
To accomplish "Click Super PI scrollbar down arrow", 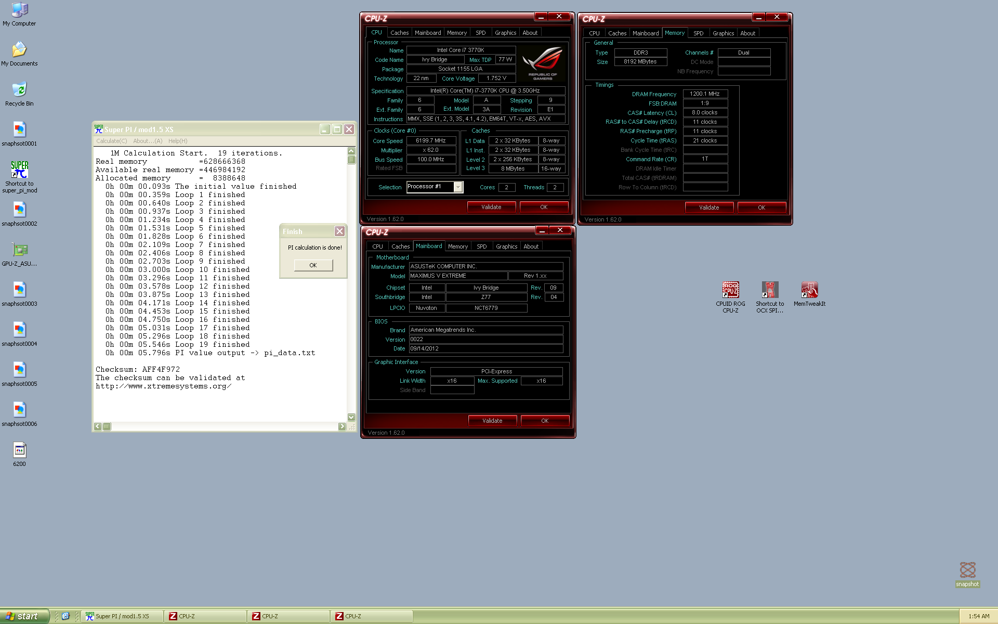I will coord(351,417).
